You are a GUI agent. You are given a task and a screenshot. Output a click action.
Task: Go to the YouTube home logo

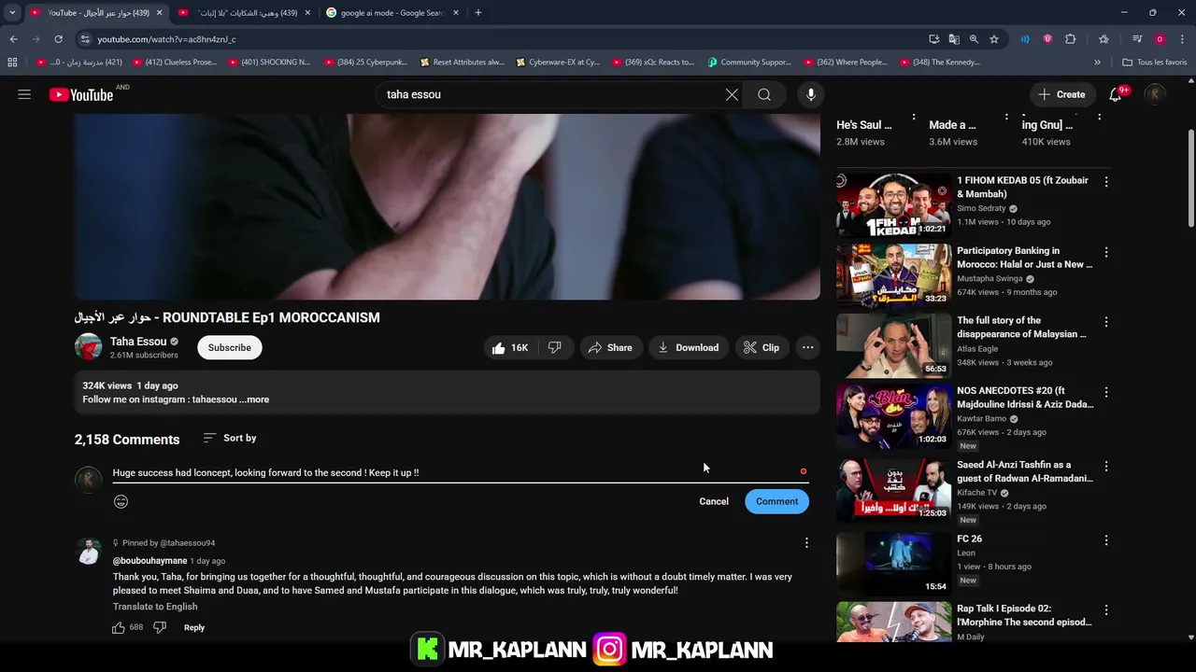tap(81, 94)
